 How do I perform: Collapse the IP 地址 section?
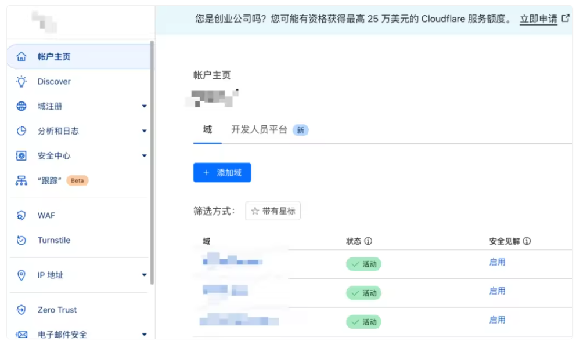(143, 275)
